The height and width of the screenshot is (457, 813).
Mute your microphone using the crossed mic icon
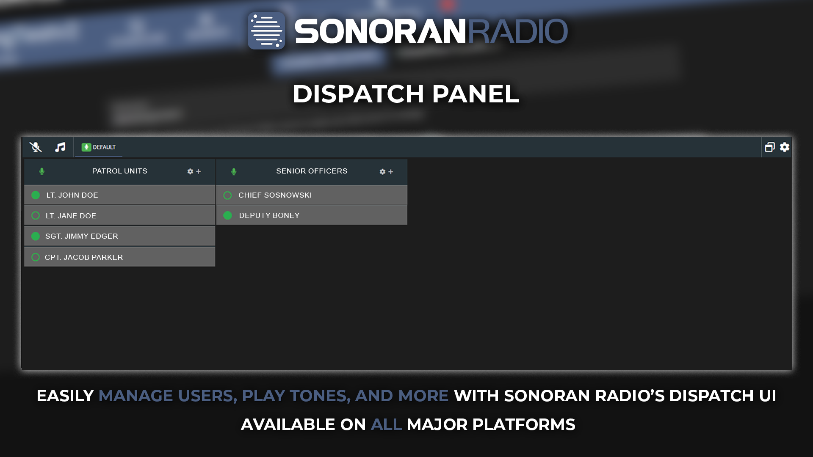(x=36, y=147)
